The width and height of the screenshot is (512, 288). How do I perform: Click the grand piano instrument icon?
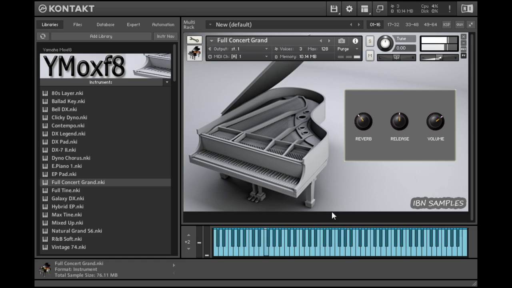point(194,53)
